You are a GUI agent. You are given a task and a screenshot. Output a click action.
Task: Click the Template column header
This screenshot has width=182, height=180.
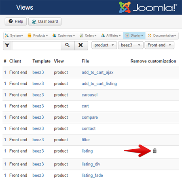pyautogui.click(x=41, y=61)
